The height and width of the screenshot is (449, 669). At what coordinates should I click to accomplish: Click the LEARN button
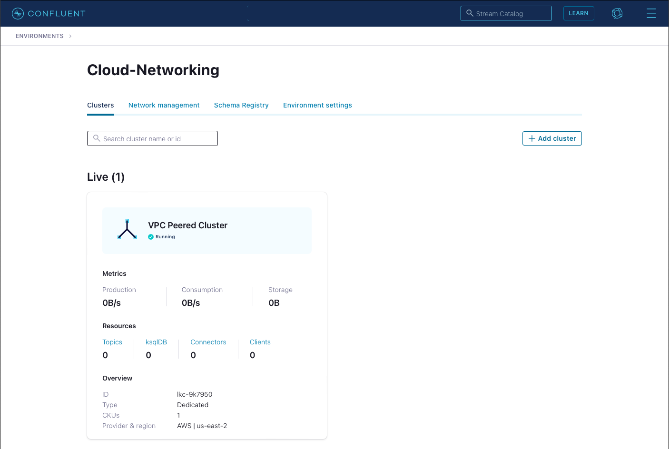pos(579,13)
